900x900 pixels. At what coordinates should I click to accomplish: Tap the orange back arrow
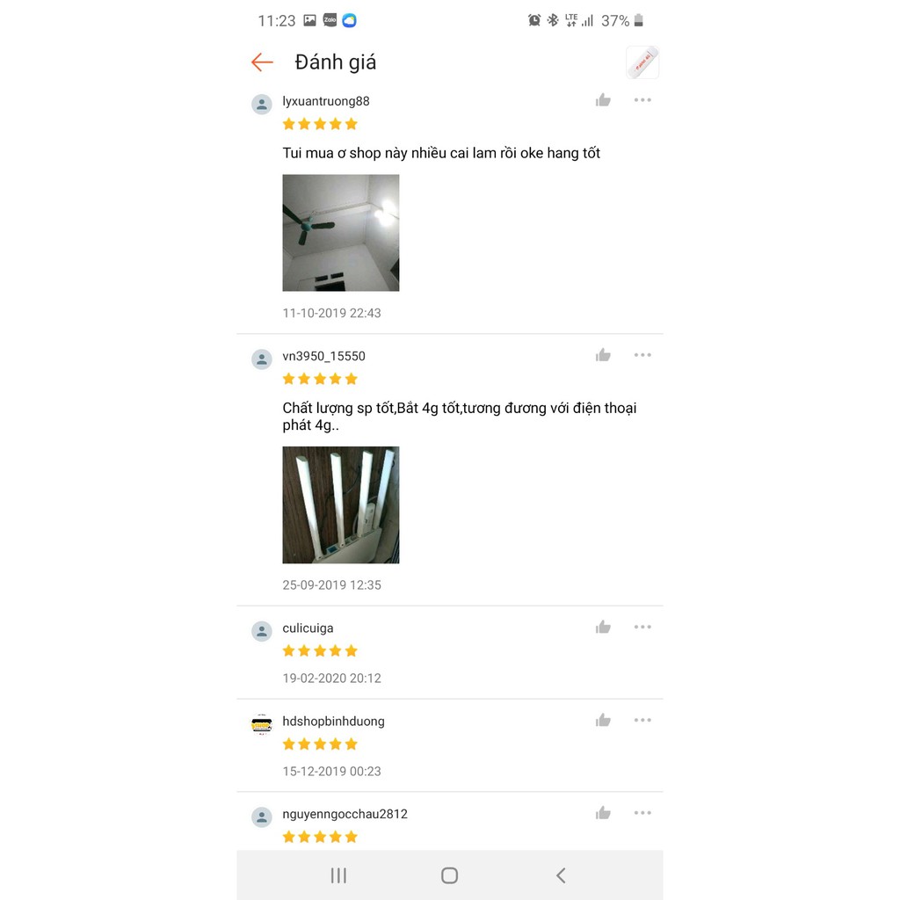coord(262,62)
